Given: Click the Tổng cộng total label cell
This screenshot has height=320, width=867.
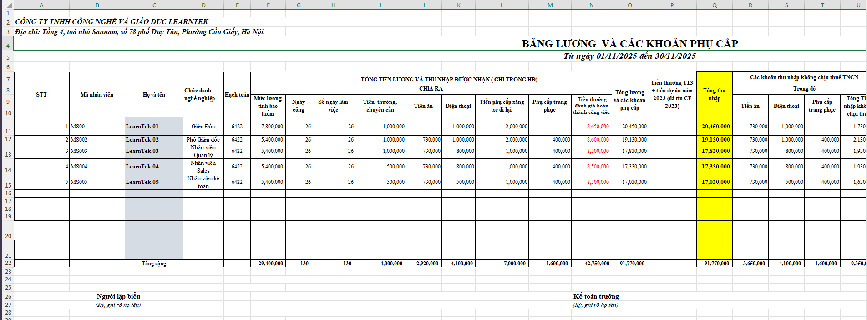Looking at the screenshot, I should (x=154, y=264).
